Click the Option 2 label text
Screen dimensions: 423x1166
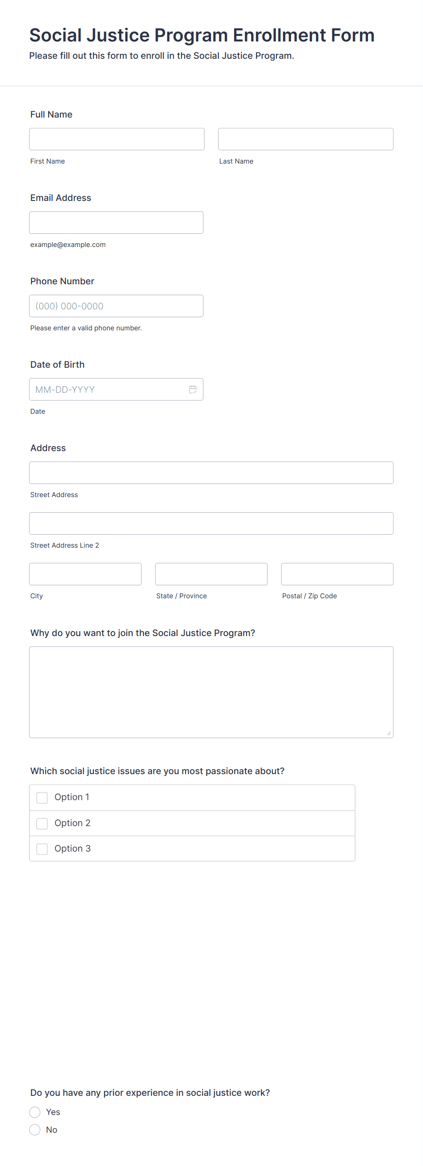pyautogui.click(x=72, y=823)
